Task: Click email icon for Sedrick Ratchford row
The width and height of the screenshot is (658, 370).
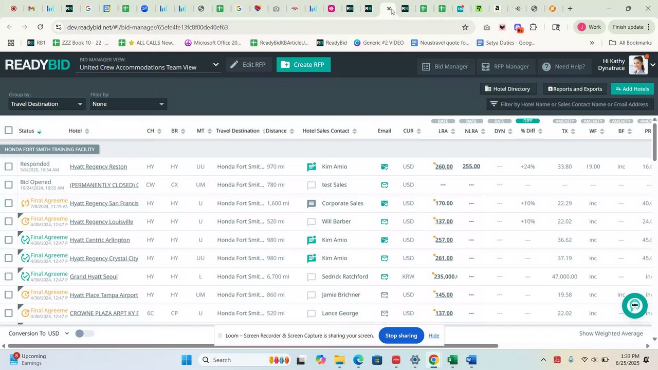Action: (385, 276)
